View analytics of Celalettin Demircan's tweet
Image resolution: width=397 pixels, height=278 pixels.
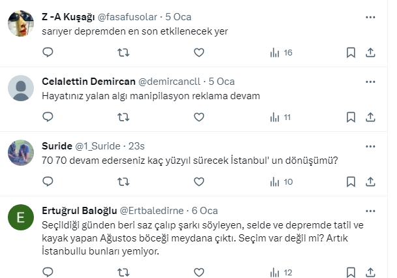[x=280, y=117]
